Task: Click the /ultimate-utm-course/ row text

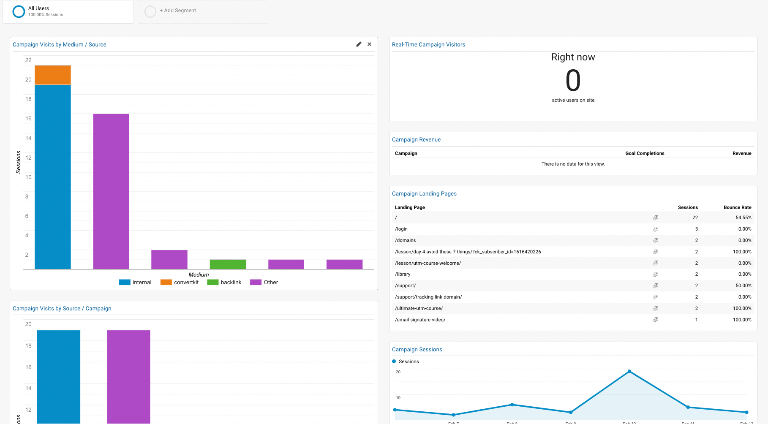Action: (419, 309)
